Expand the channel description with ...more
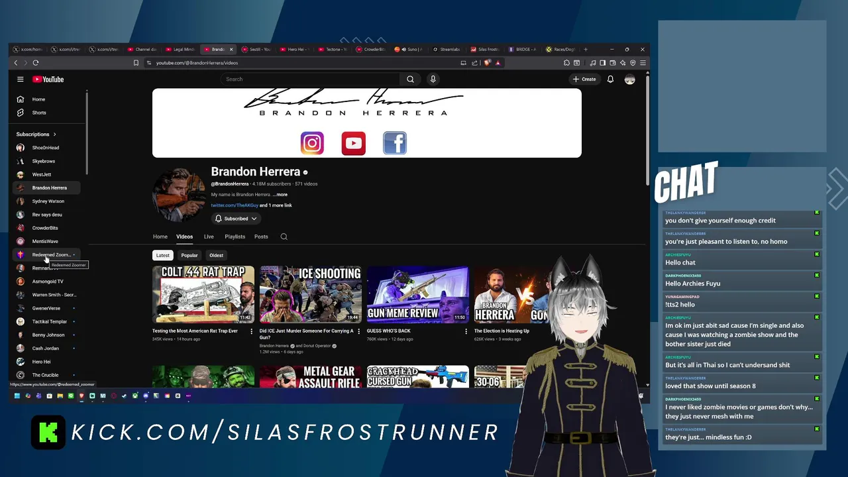 click(x=280, y=195)
